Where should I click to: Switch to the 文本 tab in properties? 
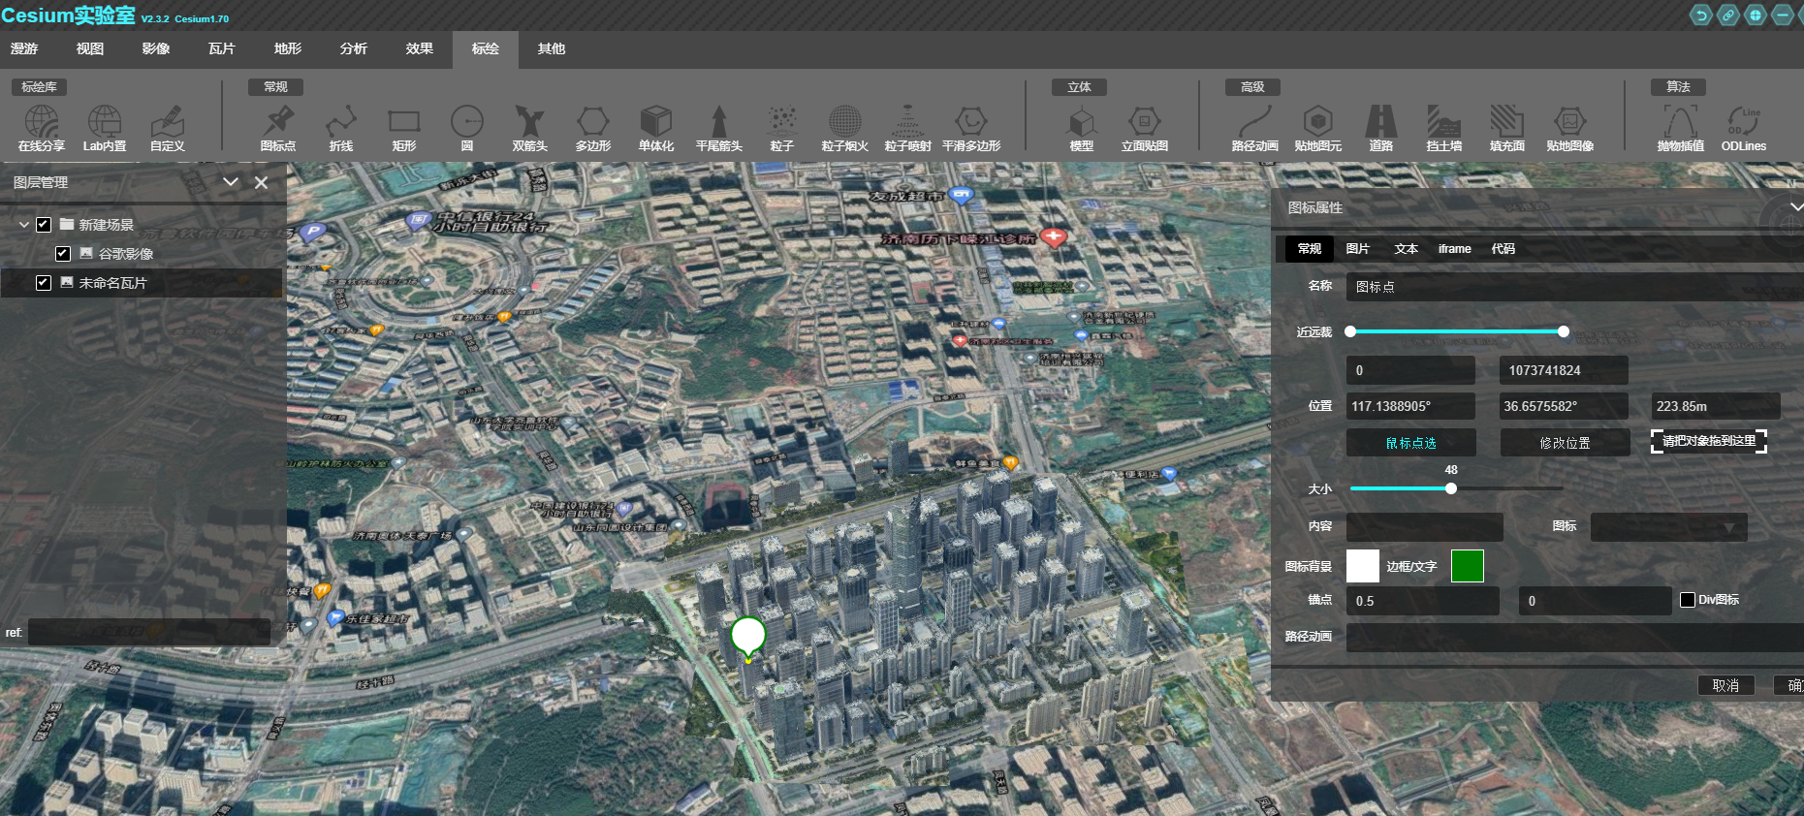pyautogui.click(x=1407, y=249)
